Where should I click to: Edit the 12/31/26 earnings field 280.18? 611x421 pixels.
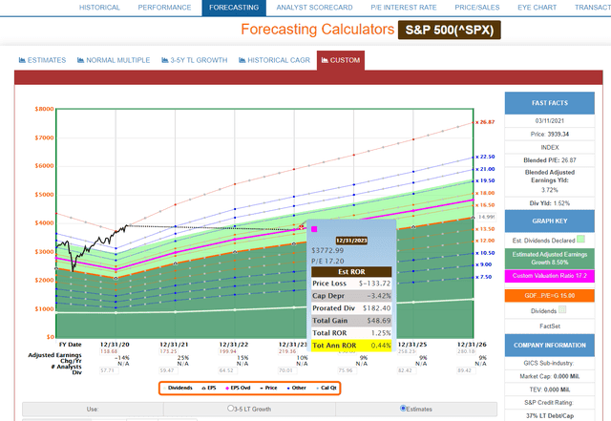click(x=466, y=351)
